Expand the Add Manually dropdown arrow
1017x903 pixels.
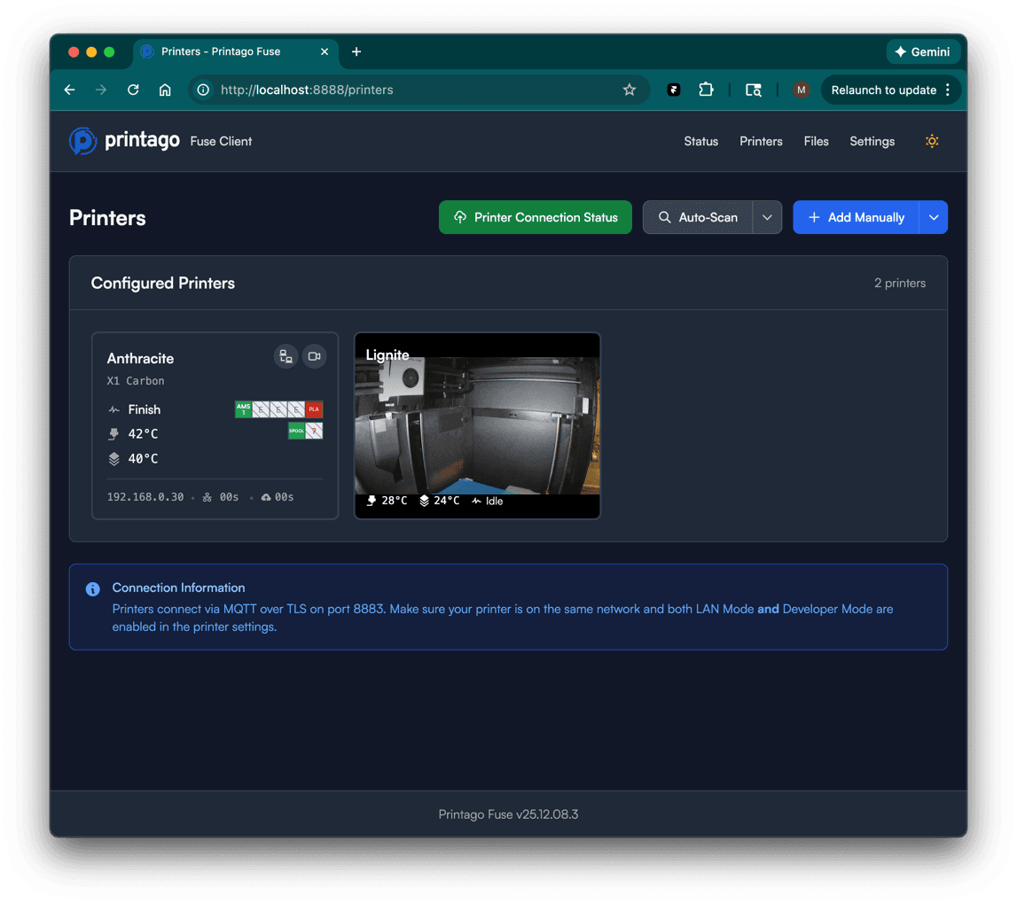tap(934, 217)
